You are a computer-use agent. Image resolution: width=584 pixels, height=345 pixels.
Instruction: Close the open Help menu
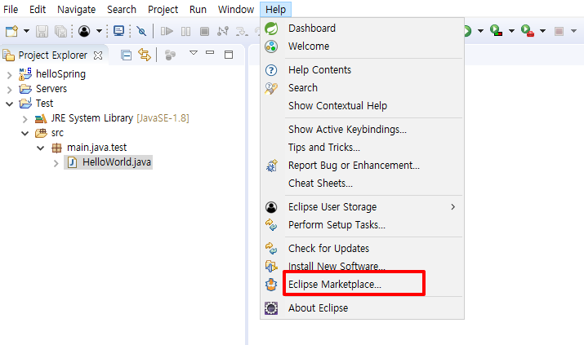click(275, 9)
